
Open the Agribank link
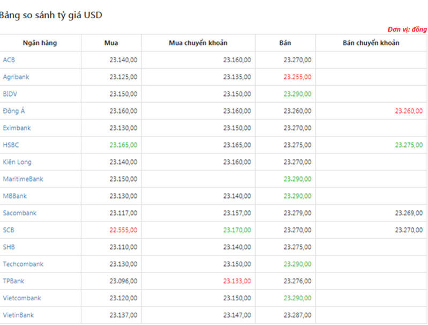pyautogui.click(x=16, y=77)
